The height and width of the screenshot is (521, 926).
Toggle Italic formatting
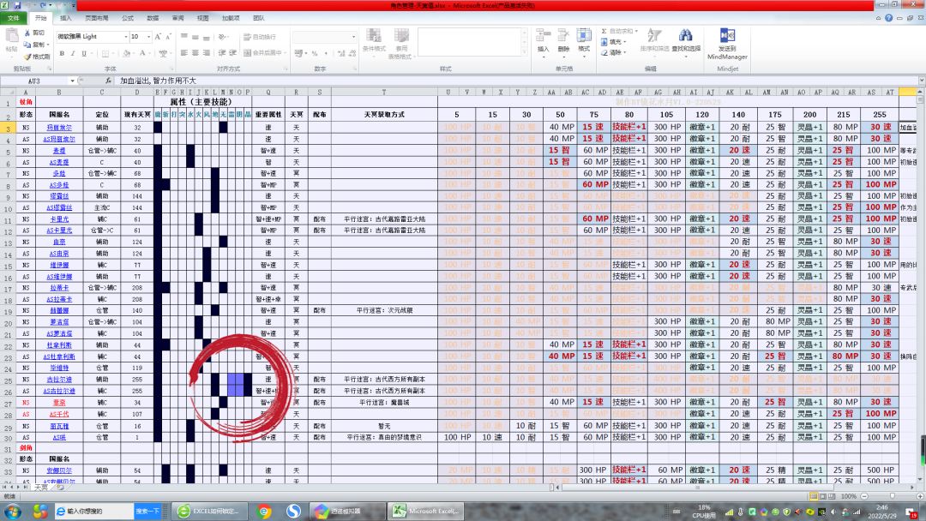coord(73,53)
